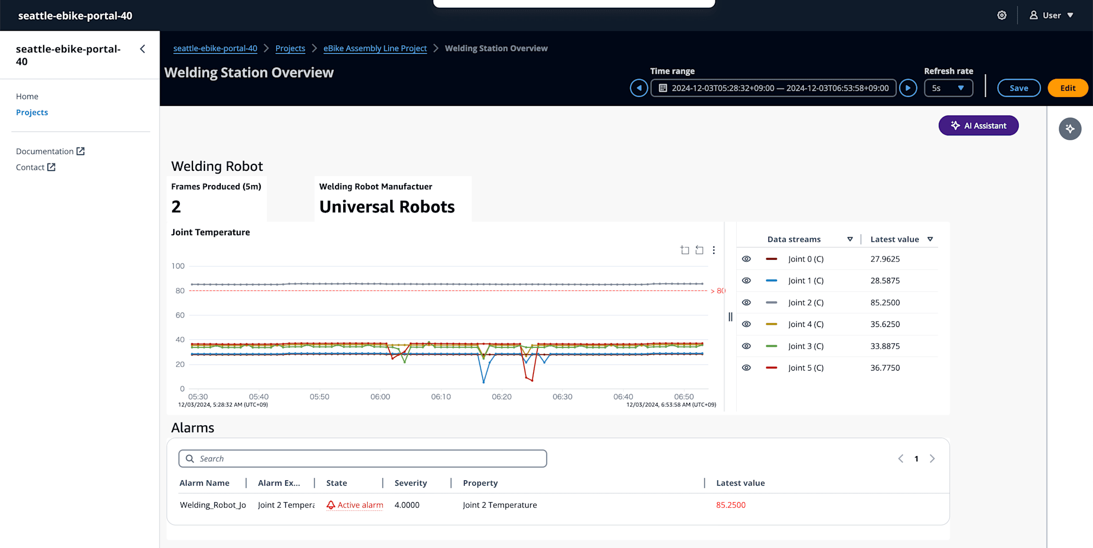Viewport: 1093px width, 548px height.
Task: Go to Home in sidebar
Action: [27, 96]
